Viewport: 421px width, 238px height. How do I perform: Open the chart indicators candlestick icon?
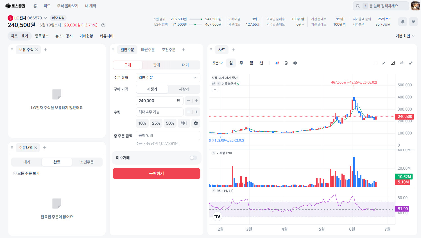click(277, 63)
